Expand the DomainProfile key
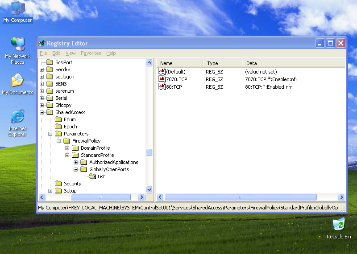Viewport: 357px width, 254px height. (67, 148)
